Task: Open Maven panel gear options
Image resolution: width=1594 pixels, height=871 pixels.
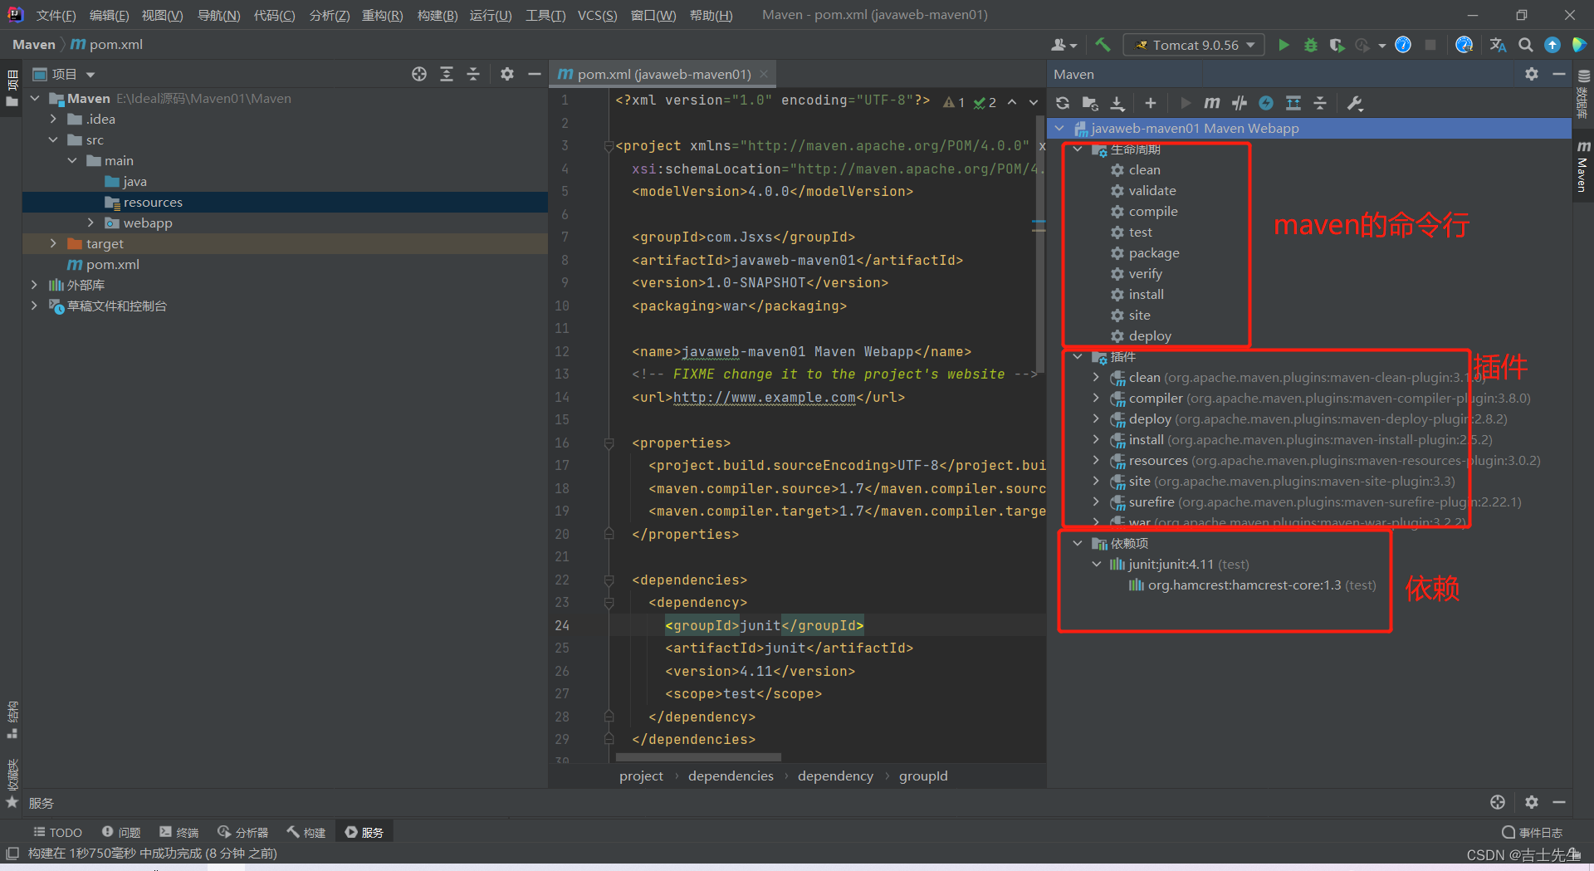Action: (1532, 74)
